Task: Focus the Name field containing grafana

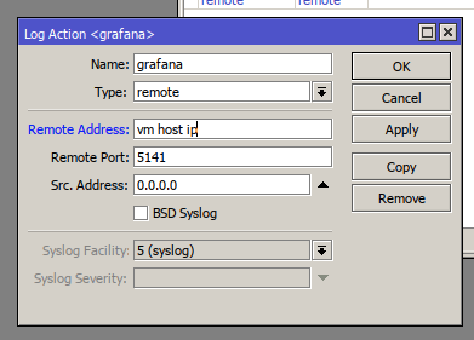Action: click(x=233, y=64)
